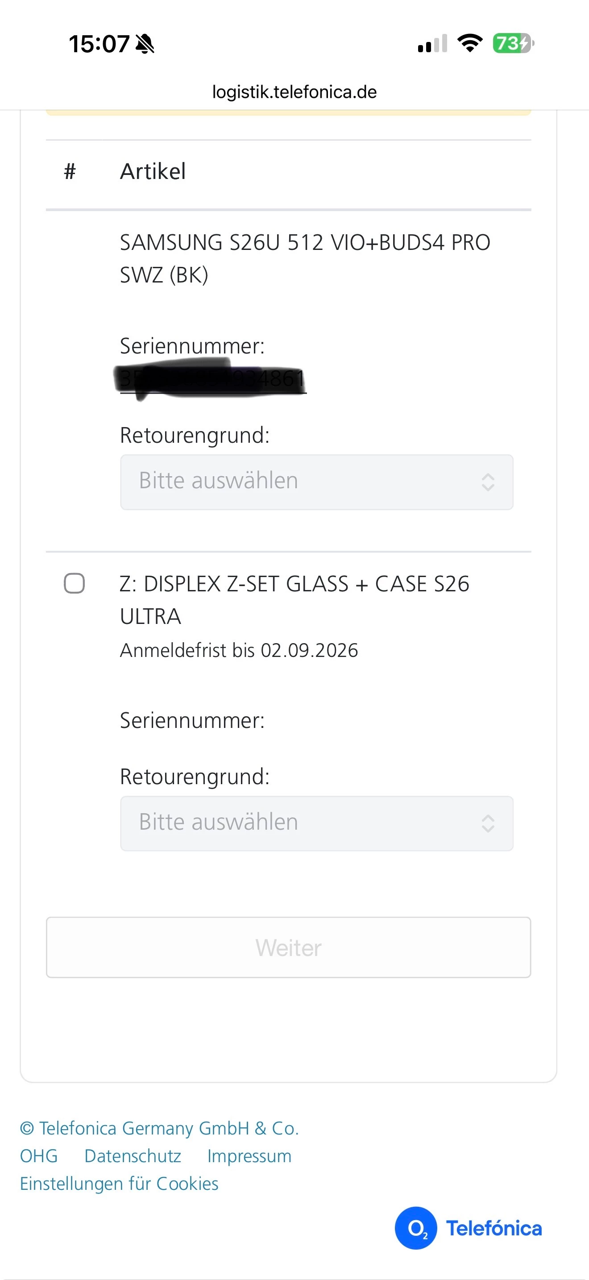Open the Impressum link
This screenshot has height=1280, width=589.
pos(249,1156)
